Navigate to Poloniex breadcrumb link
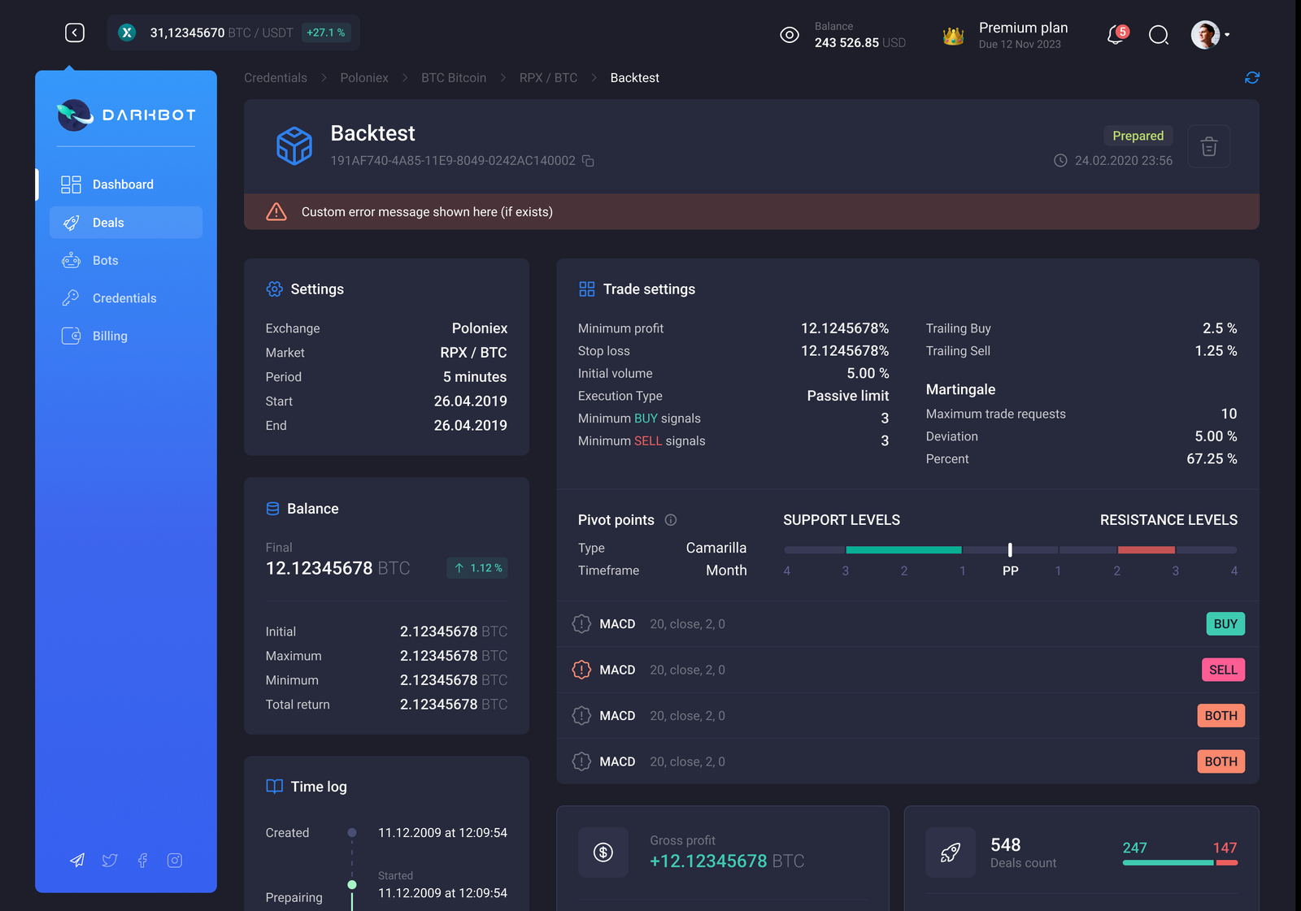This screenshot has width=1301, height=911. (x=364, y=78)
